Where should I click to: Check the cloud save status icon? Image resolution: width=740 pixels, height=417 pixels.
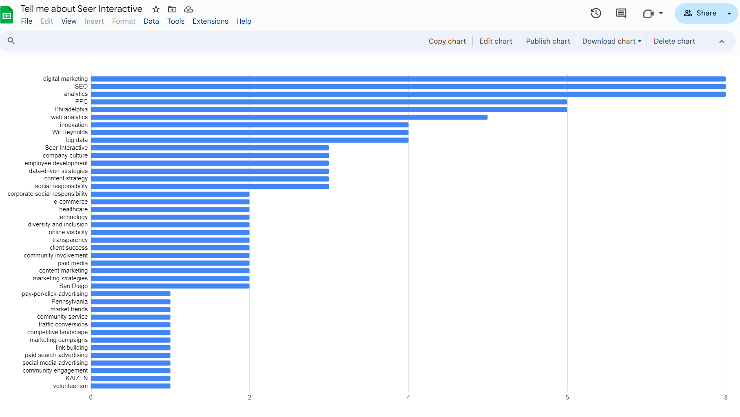pyautogui.click(x=188, y=9)
